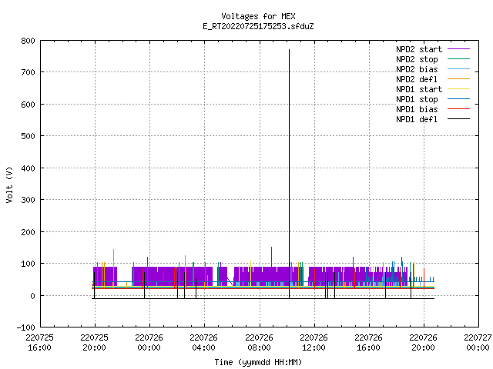
Task: Click the -100 y-axis tick label
Action: [x=25, y=327]
